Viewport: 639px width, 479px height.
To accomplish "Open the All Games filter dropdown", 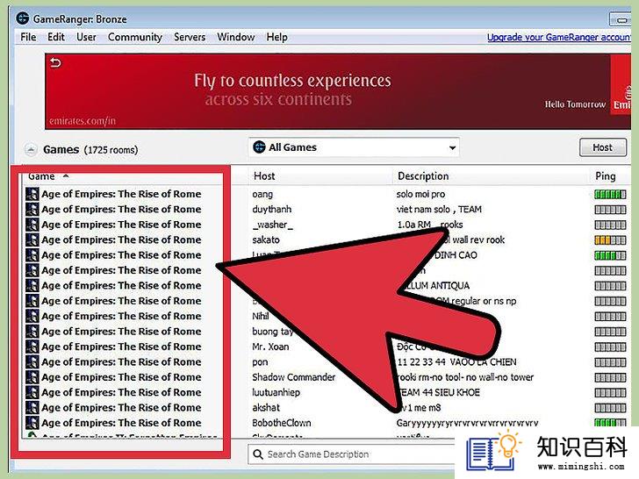I will (x=354, y=147).
